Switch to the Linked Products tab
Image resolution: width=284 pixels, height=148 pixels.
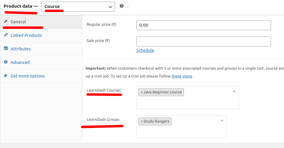(26, 35)
